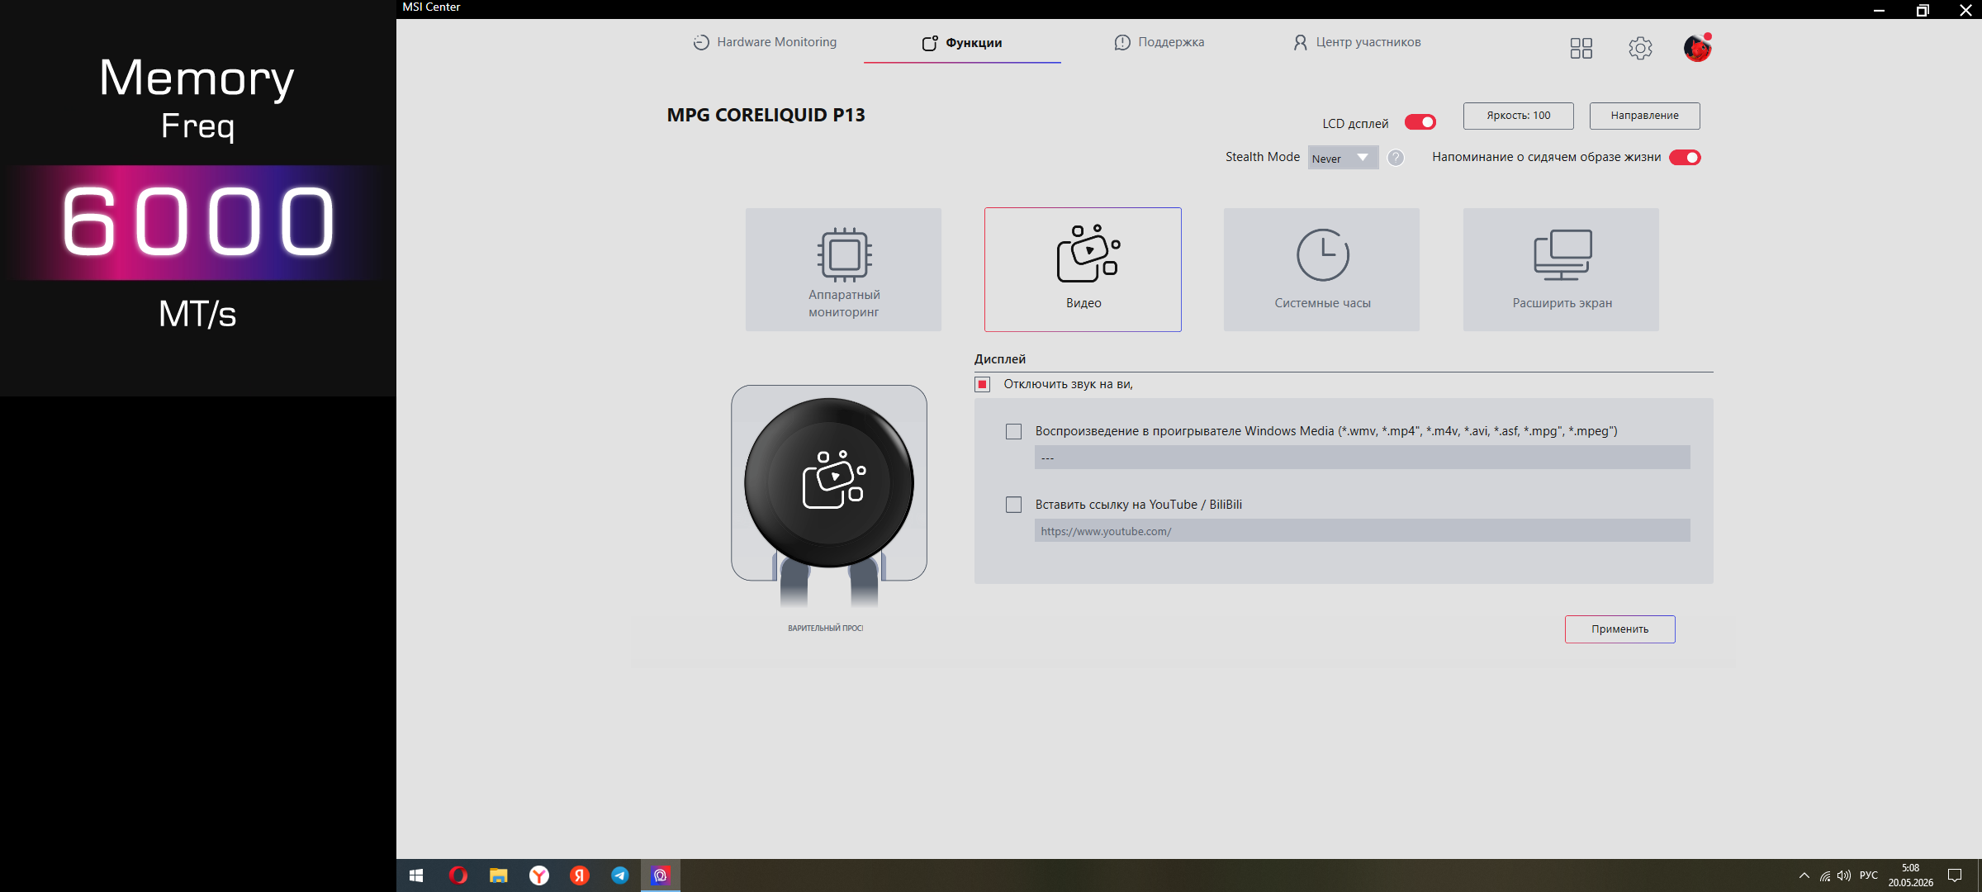This screenshot has width=1982, height=892.
Task: Open the taskbar clock and date
Action: point(1910,875)
